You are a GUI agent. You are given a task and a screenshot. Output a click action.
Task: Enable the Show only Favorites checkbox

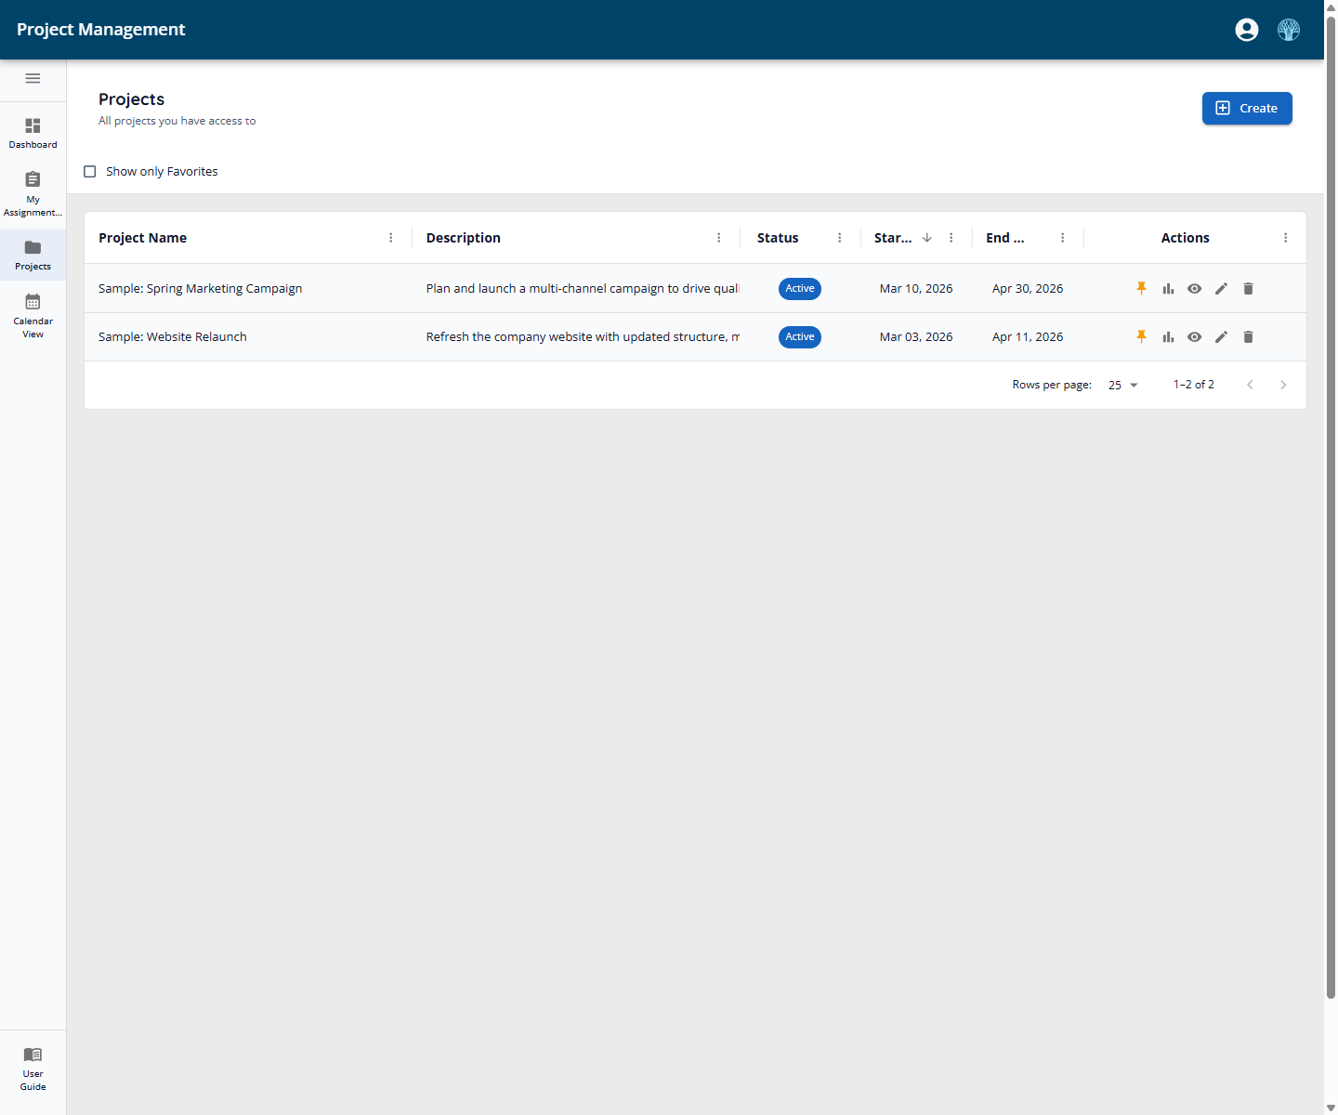(x=90, y=172)
